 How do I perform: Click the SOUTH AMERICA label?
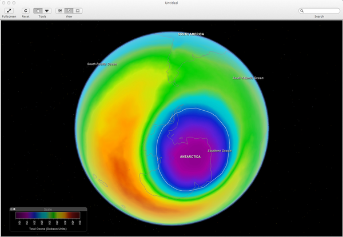click(190, 34)
